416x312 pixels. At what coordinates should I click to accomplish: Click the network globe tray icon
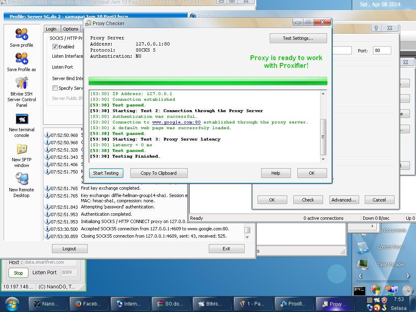tap(370, 308)
